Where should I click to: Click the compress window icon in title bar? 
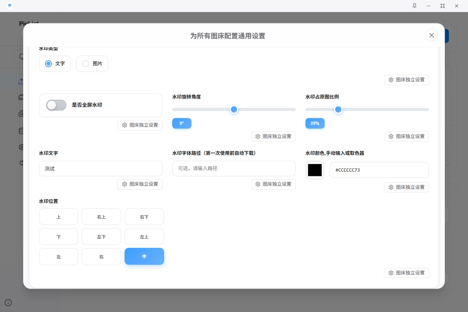click(x=442, y=6)
